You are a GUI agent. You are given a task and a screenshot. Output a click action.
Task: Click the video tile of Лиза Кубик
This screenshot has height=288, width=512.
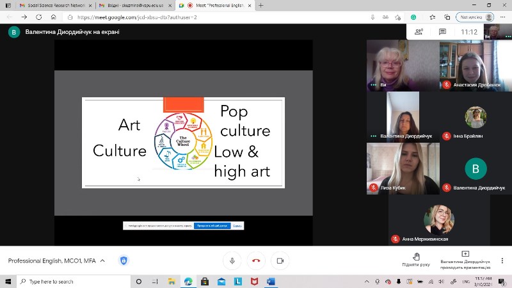pos(403,168)
